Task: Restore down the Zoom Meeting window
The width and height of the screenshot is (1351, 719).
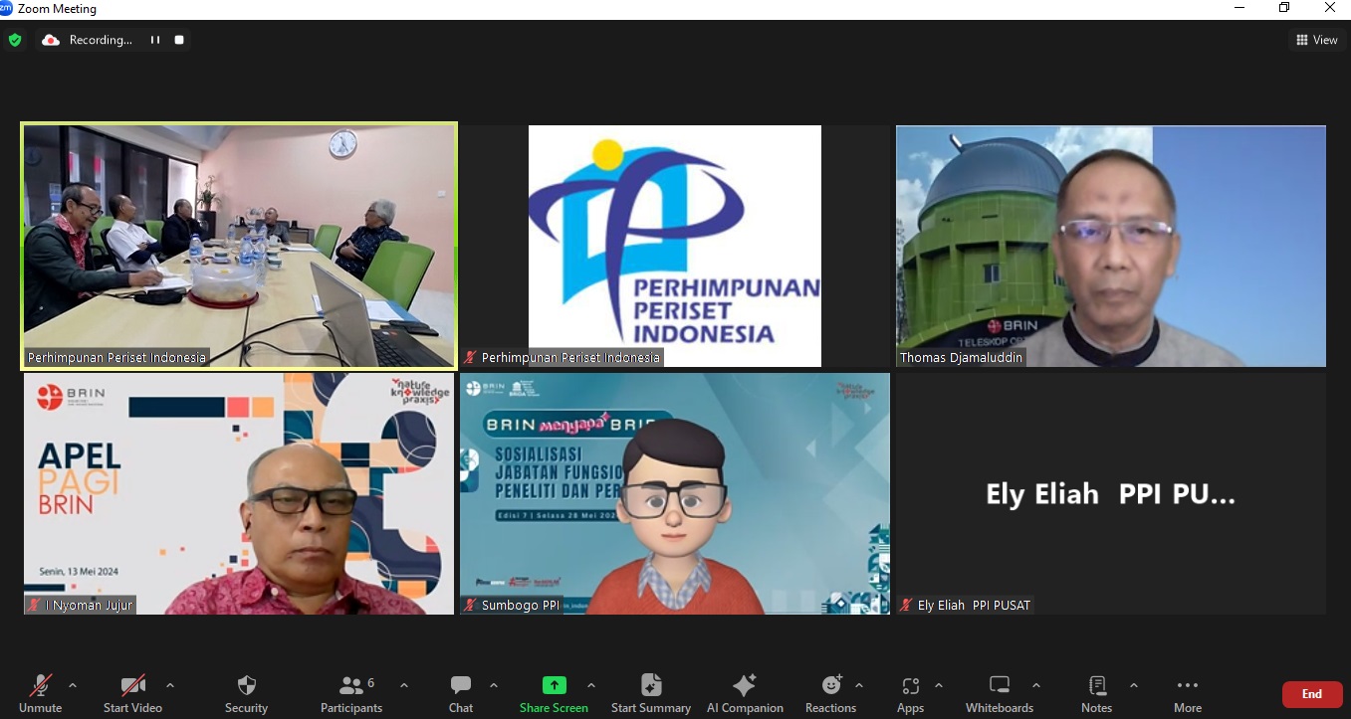Action: click(1284, 8)
